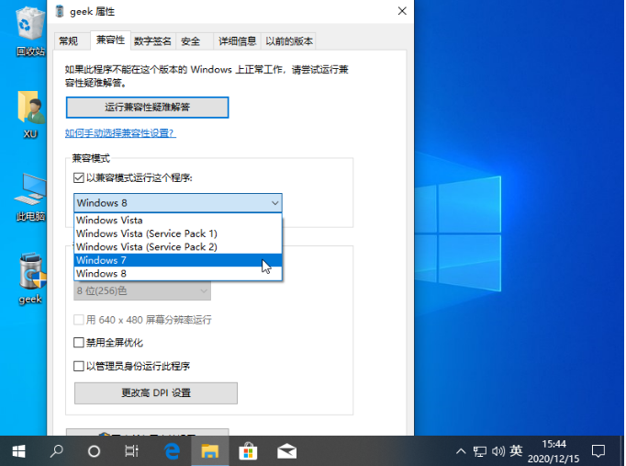626x466 pixels.
Task: Open 如何手动选择兼容性设置 link
Action: point(120,133)
